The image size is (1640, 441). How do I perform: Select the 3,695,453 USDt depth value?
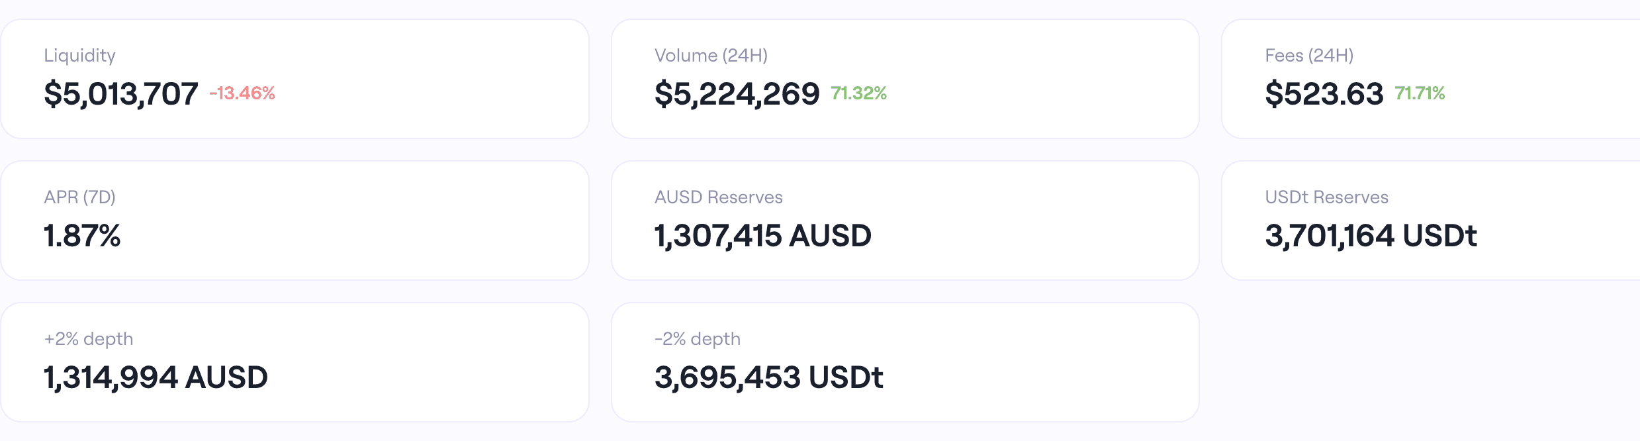click(x=768, y=377)
